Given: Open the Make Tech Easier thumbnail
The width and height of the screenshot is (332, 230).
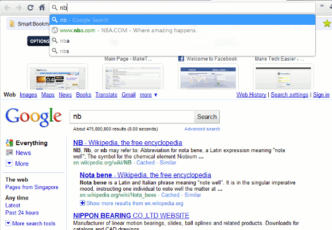Looking at the screenshot, I should pyautogui.click(x=284, y=77).
